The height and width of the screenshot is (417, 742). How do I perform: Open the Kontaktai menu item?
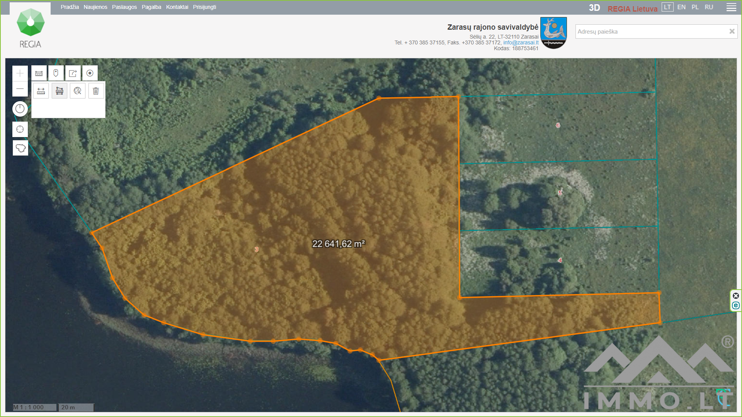pos(177,7)
